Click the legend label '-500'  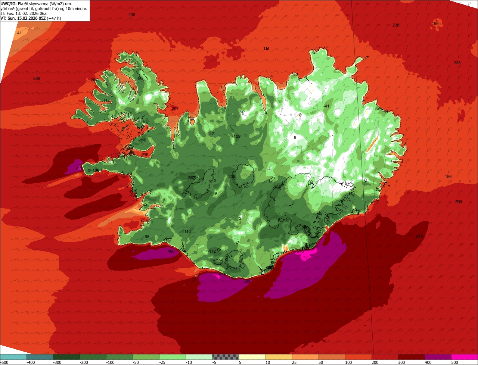(4, 362)
